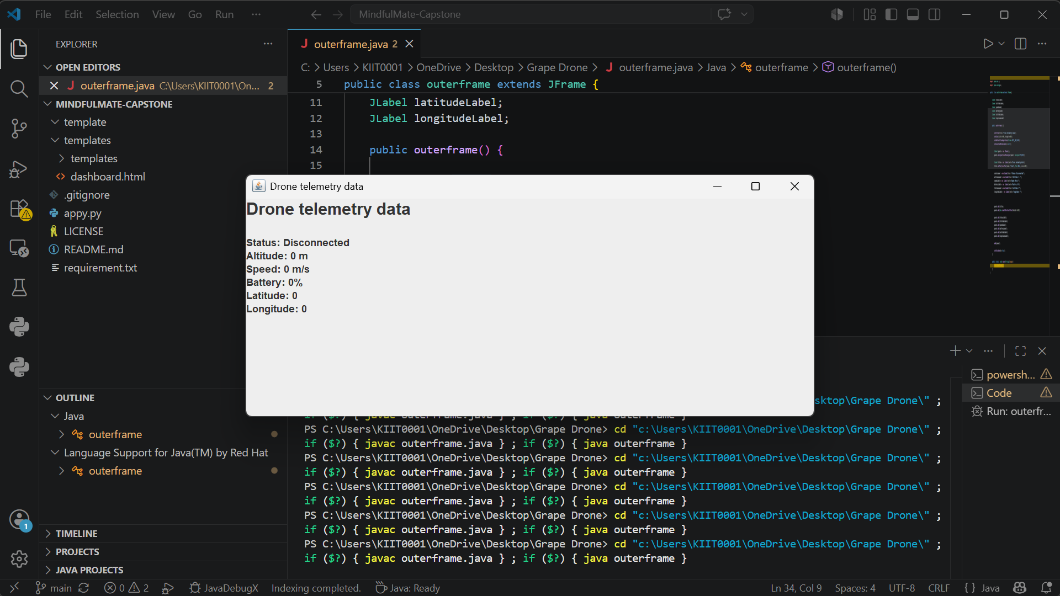Toggle the primary side bar
1060x596 pixels.
tap(891, 14)
